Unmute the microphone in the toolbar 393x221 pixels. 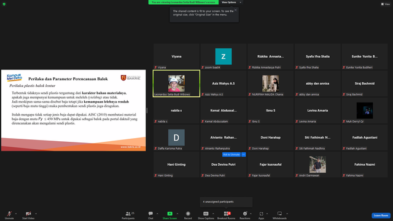coord(9,215)
